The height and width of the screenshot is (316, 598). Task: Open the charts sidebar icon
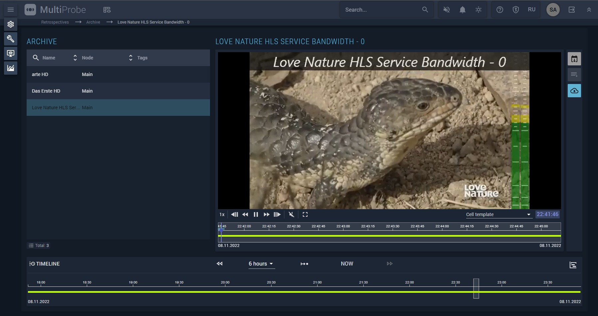[x=11, y=68]
